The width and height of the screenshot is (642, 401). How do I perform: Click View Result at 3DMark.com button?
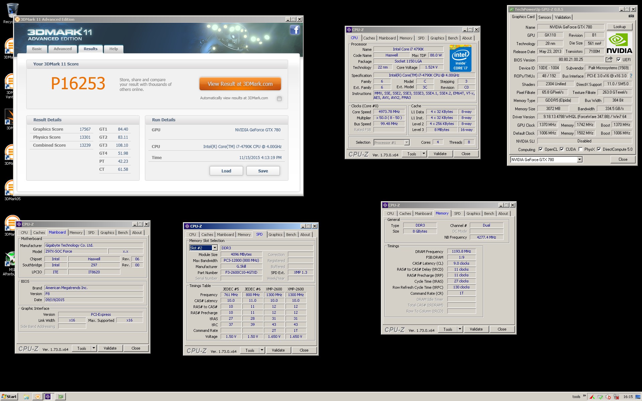(x=240, y=84)
